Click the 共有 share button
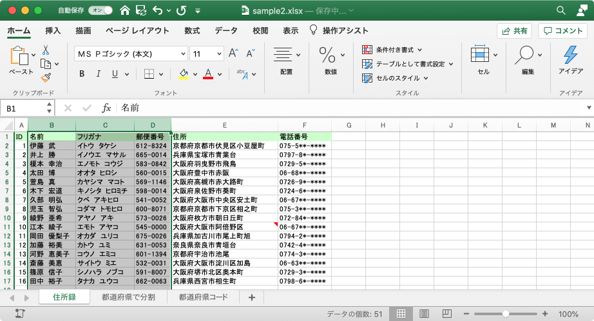This screenshot has width=594, height=321. click(515, 31)
